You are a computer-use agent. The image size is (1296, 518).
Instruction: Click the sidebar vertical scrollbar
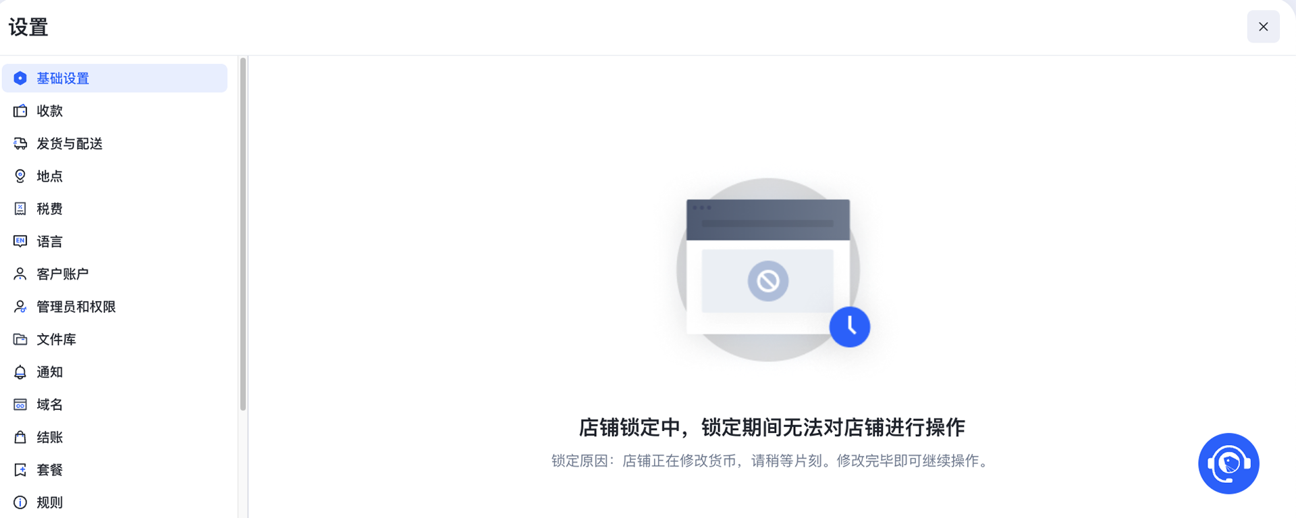pos(243,234)
